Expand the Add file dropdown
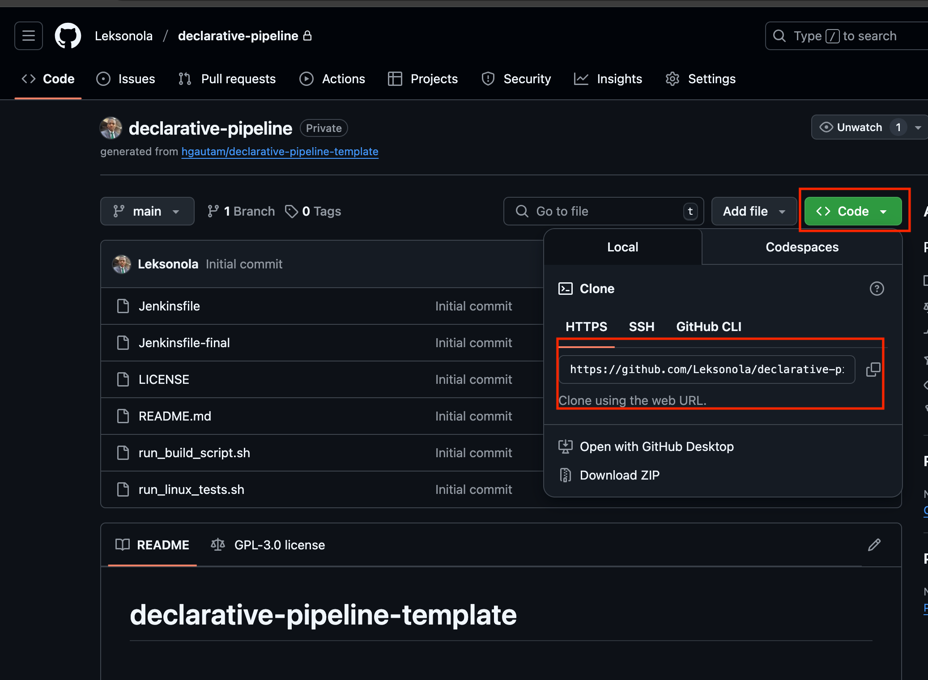This screenshot has height=680, width=928. pos(754,211)
